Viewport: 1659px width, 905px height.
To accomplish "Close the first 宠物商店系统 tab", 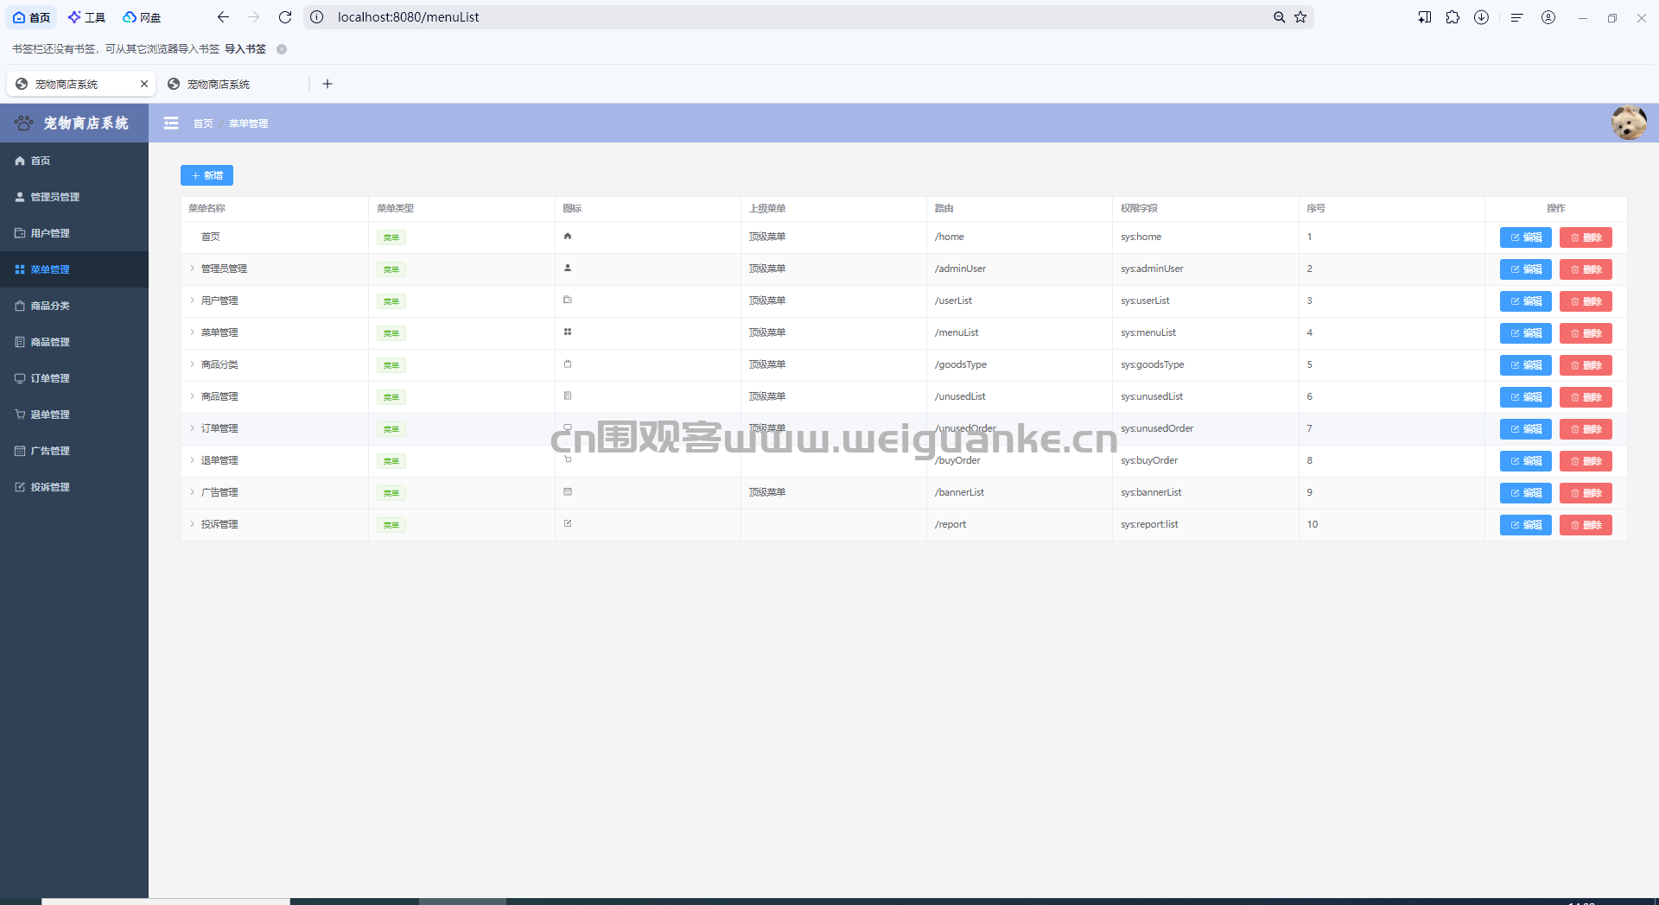I will pyautogui.click(x=144, y=84).
